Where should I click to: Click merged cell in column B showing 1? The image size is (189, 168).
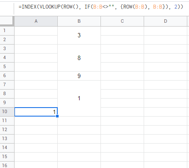coord(79,98)
